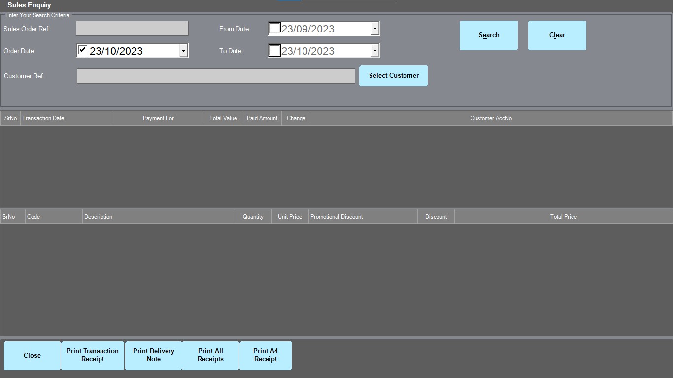This screenshot has width=673, height=378.
Task: Open the From Date calendar dropdown
Action: pyautogui.click(x=374, y=28)
